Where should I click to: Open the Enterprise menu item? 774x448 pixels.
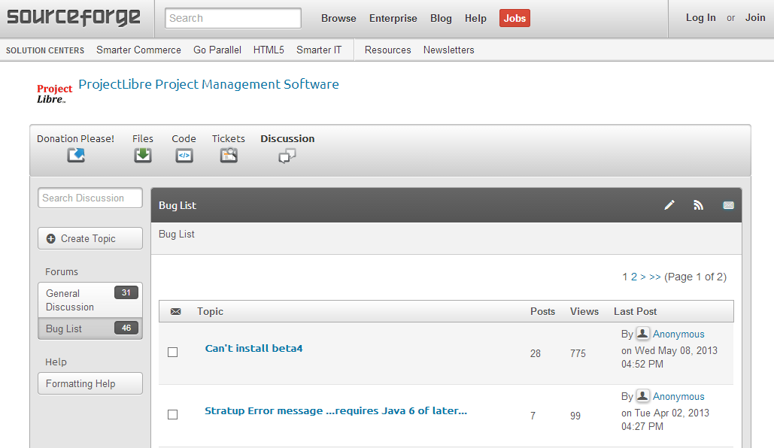[x=393, y=18]
